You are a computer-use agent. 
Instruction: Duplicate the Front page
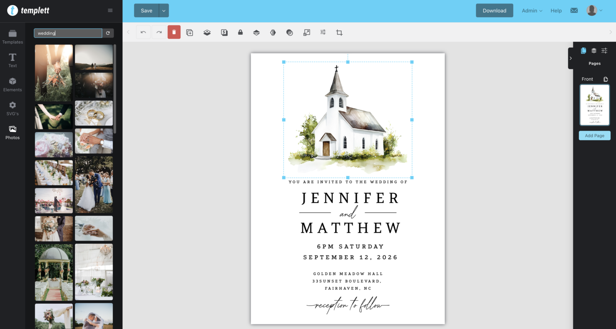[606, 79]
